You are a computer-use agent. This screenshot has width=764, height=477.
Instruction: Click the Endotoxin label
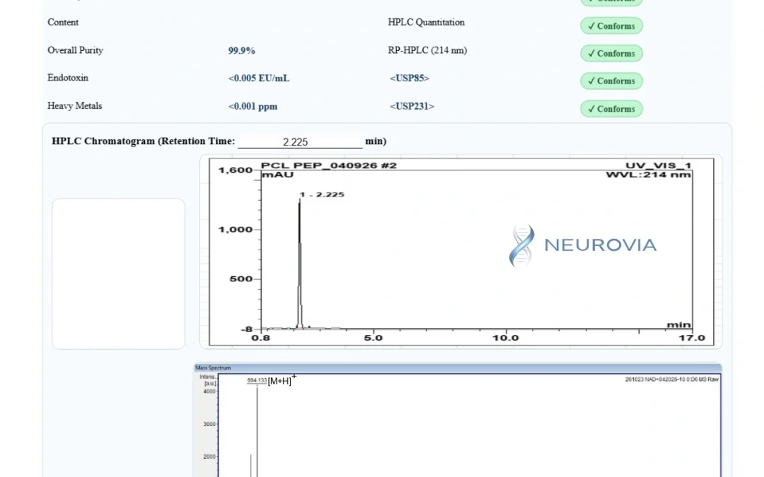pyautogui.click(x=68, y=78)
